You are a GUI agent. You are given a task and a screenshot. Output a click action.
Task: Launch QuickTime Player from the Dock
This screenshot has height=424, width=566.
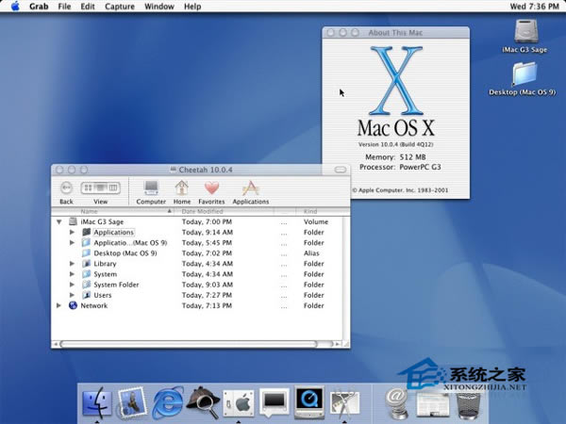[309, 401]
